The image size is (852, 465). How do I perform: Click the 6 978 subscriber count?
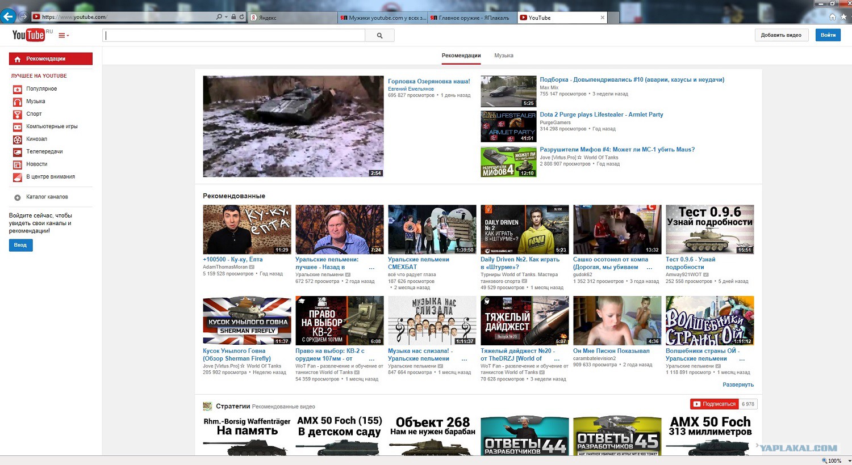tap(748, 404)
